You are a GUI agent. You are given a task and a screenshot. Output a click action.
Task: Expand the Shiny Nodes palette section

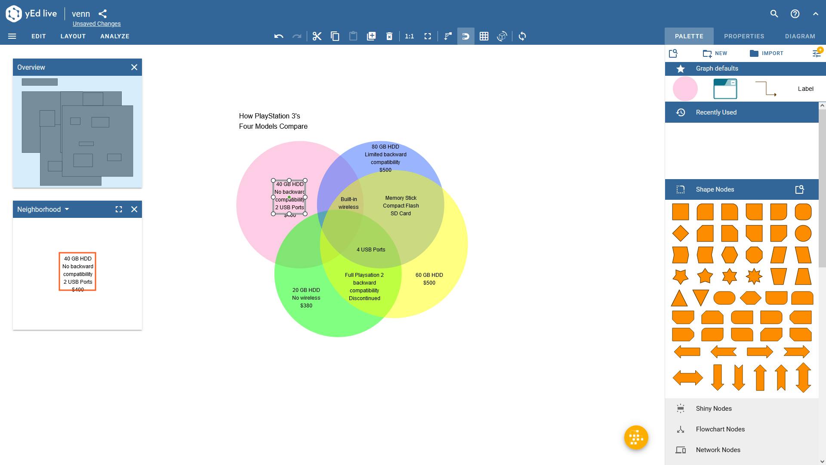click(x=714, y=409)
